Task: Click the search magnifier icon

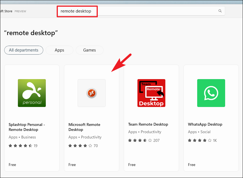Action: point(220,11)
